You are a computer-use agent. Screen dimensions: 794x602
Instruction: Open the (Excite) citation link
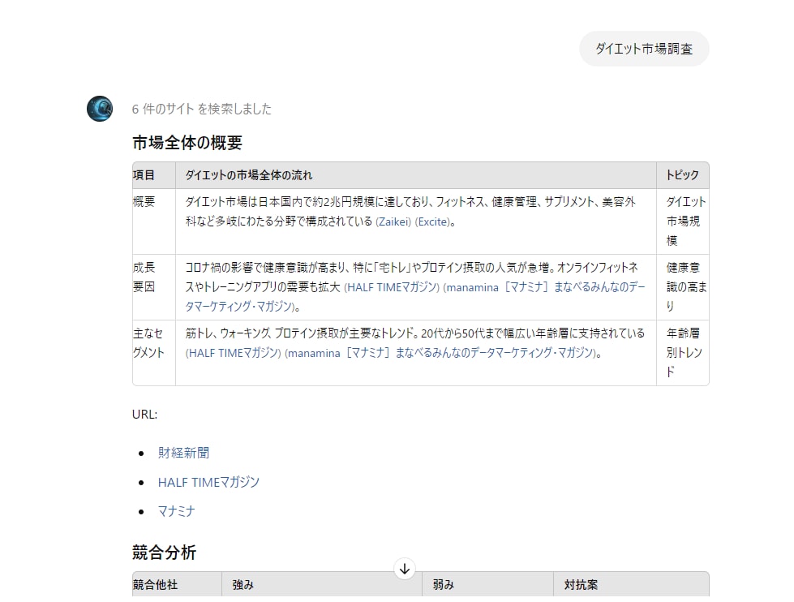[x=433, y=221]
